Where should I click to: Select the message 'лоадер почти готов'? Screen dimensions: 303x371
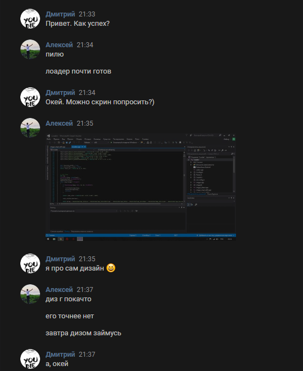[78, 71]
